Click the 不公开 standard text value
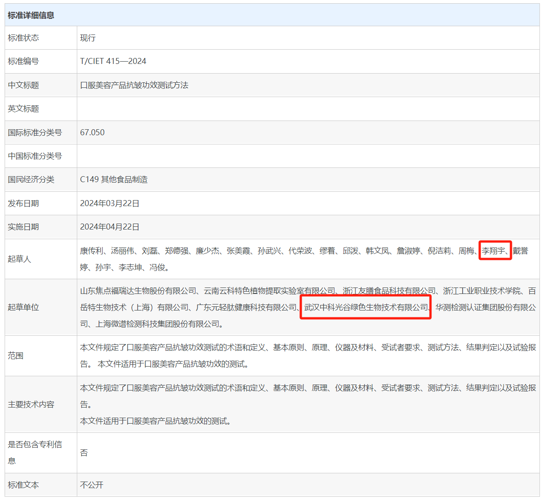545x500 pixels. [x=92, y=485]
